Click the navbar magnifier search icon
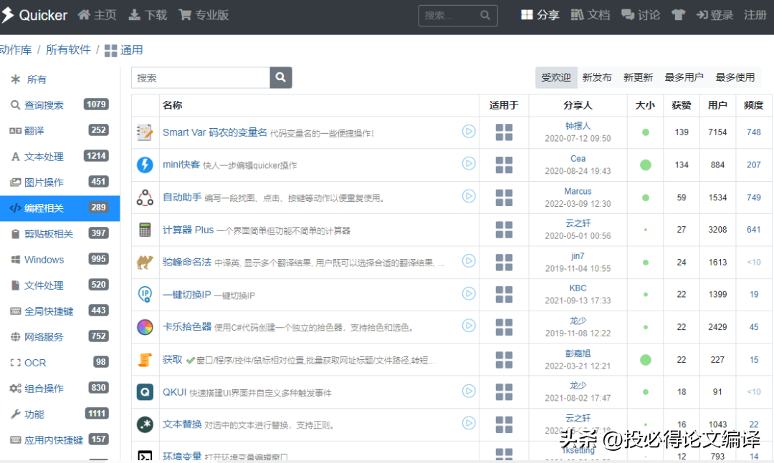Screen dimensions: 774x463 click(485, 15)
